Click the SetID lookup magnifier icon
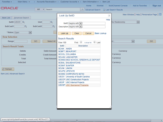Image resolution: width=163 pixels, height=122 pixels. tap(24, 22)
